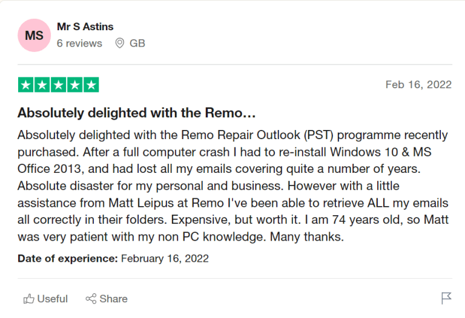Flag this review with the flag icon
Viewport: 465px width, 318px height.
coord(446,298)
